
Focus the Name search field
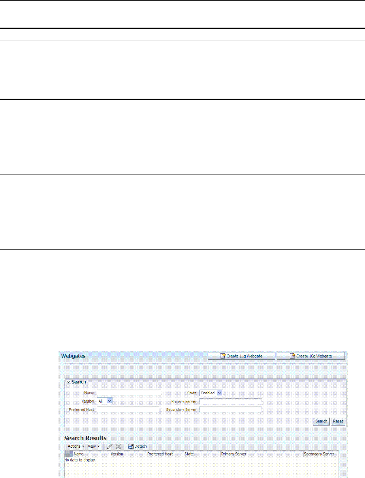[x=129, y=393]
